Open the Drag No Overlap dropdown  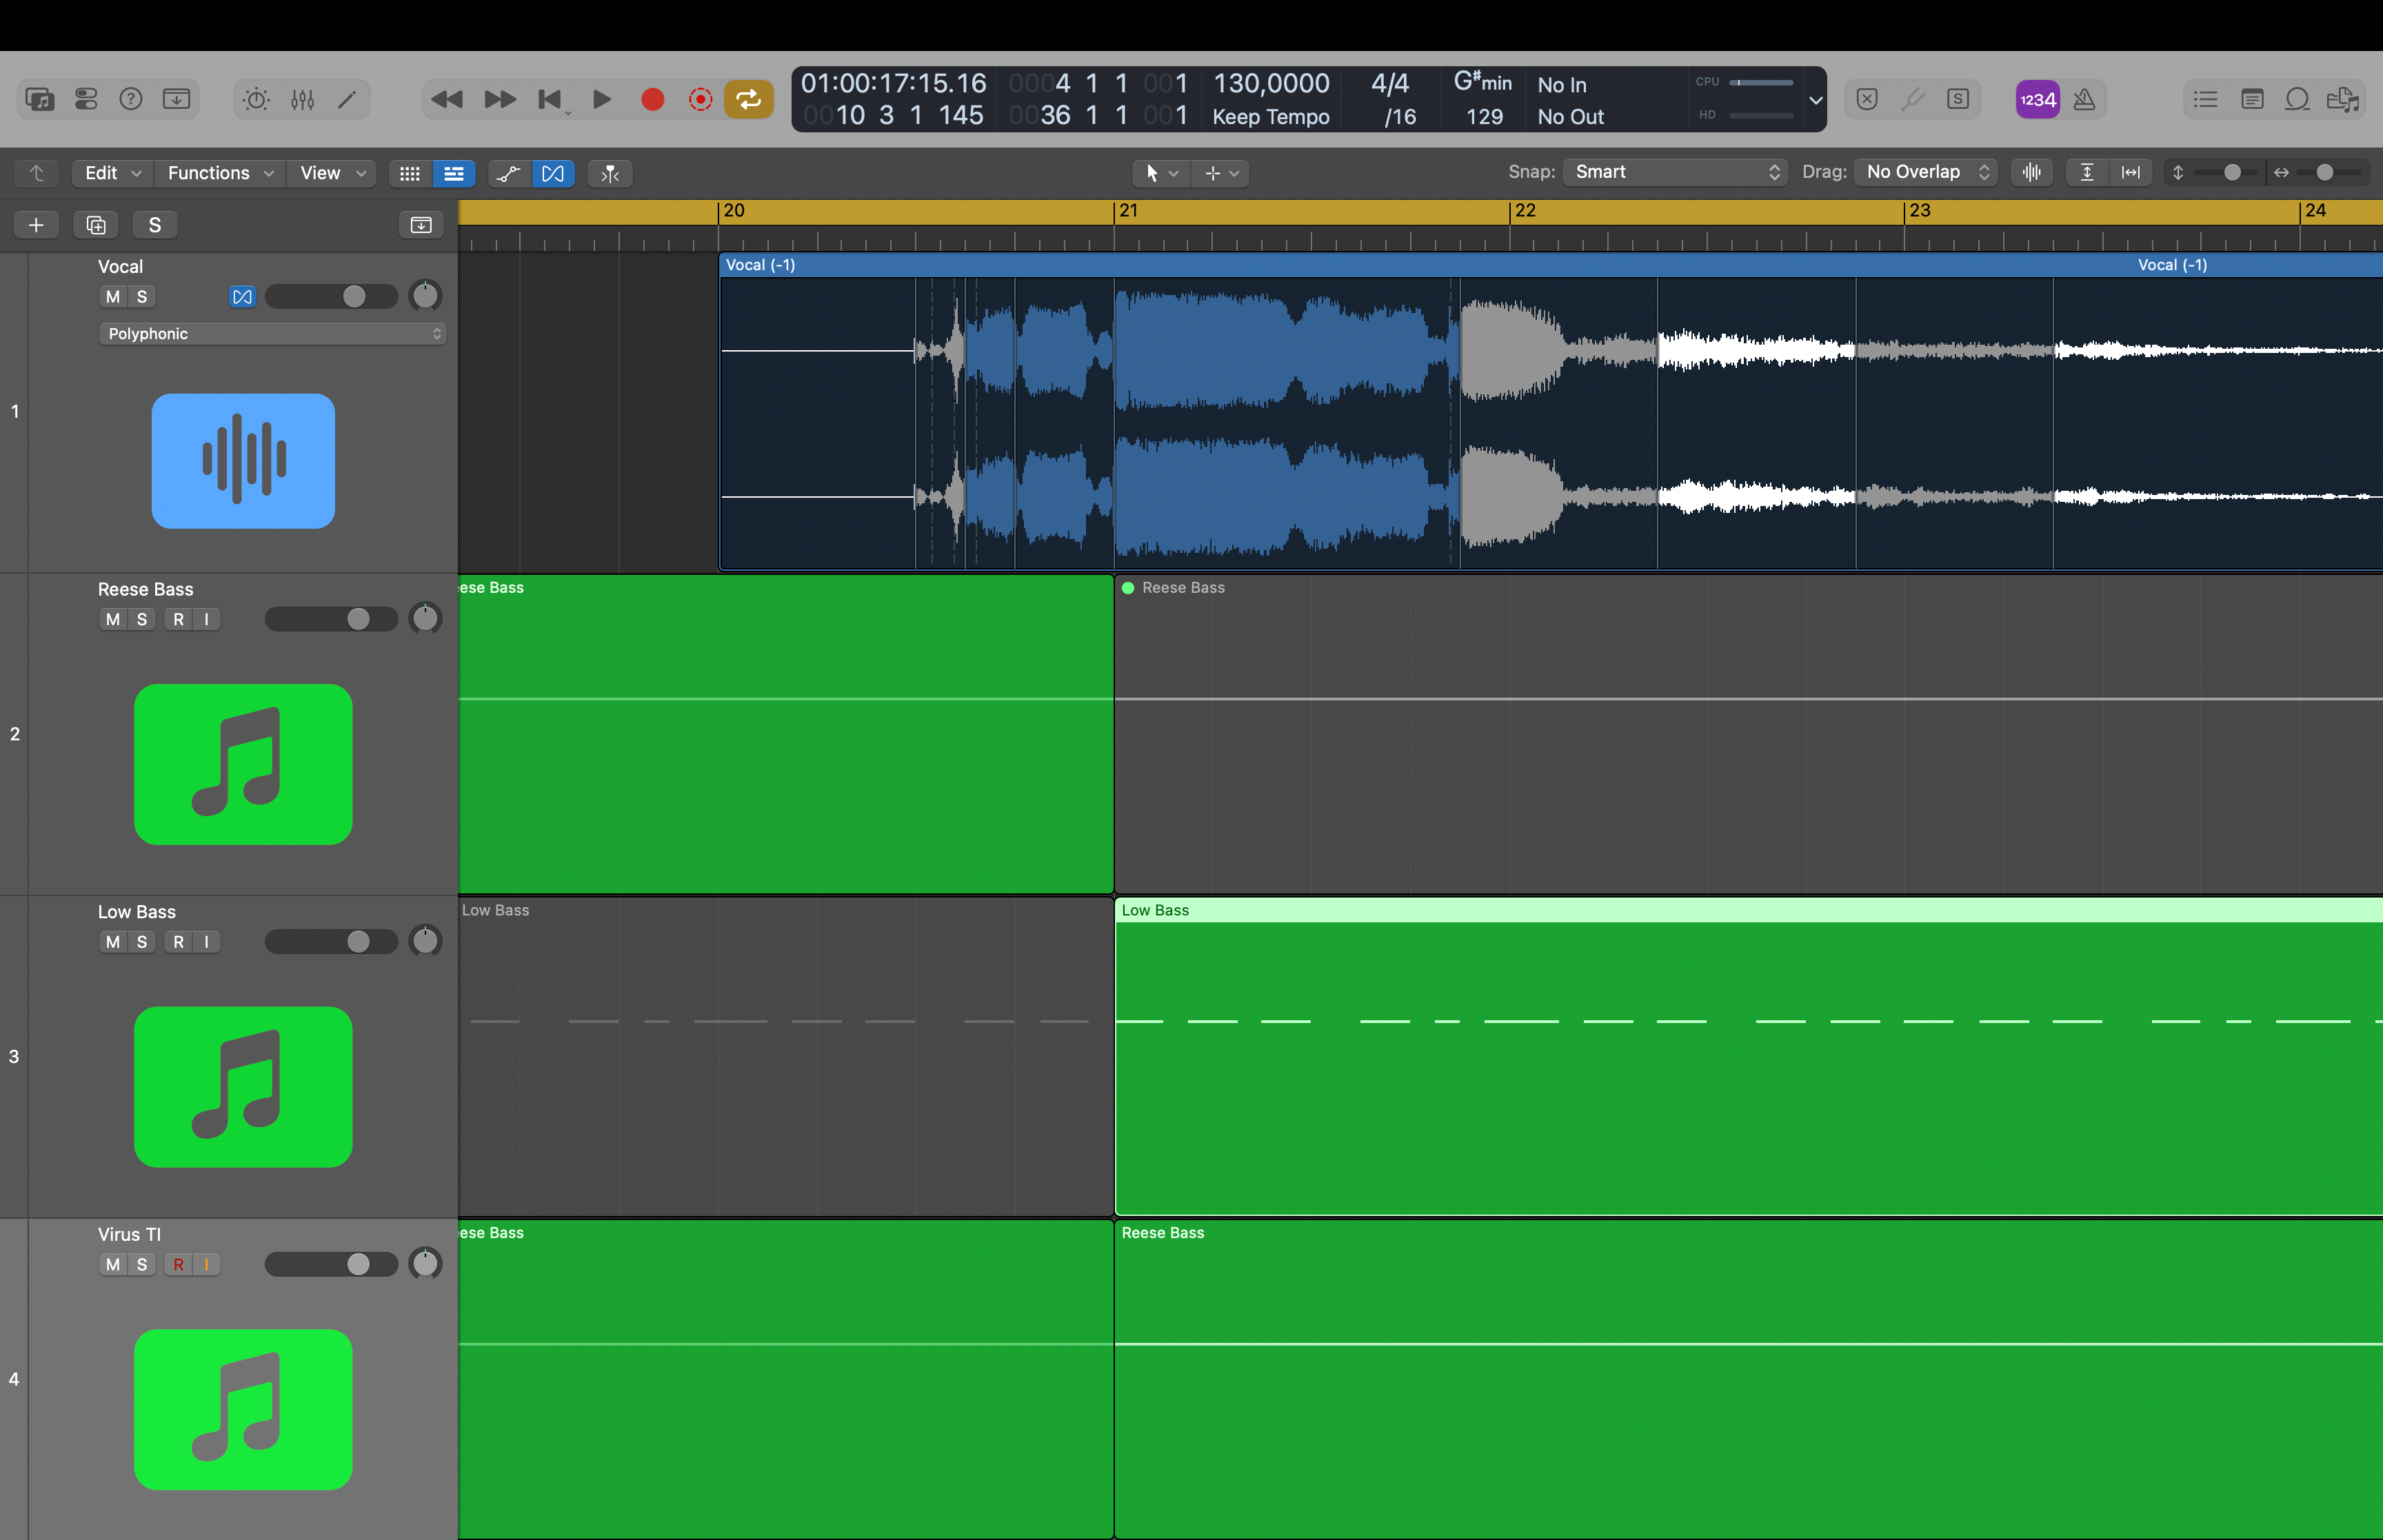tap(1925, 172)
